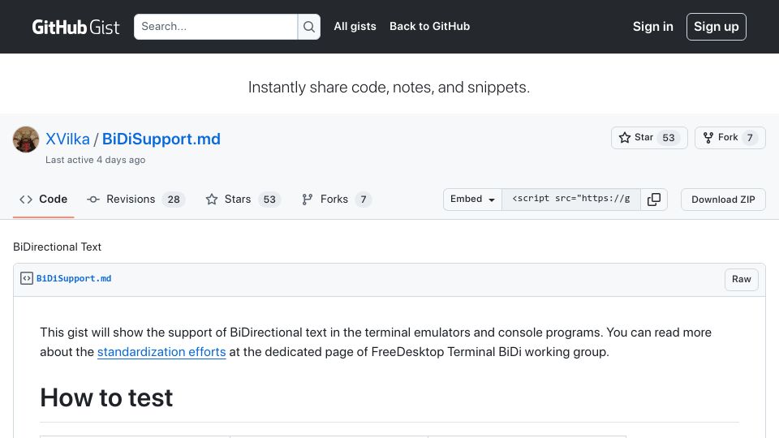Screen dimensions: 779x438
Task: Click the Sign up button
Action: point(716,27)
